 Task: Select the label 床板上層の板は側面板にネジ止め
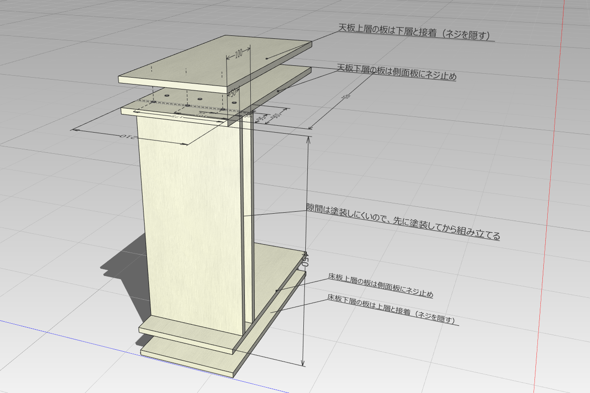(x=381, y=286)
